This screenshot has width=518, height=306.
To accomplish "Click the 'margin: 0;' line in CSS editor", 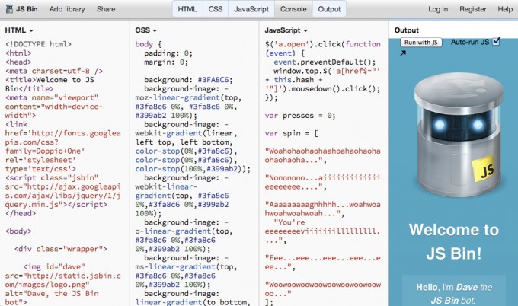I will tap(166, 62).
